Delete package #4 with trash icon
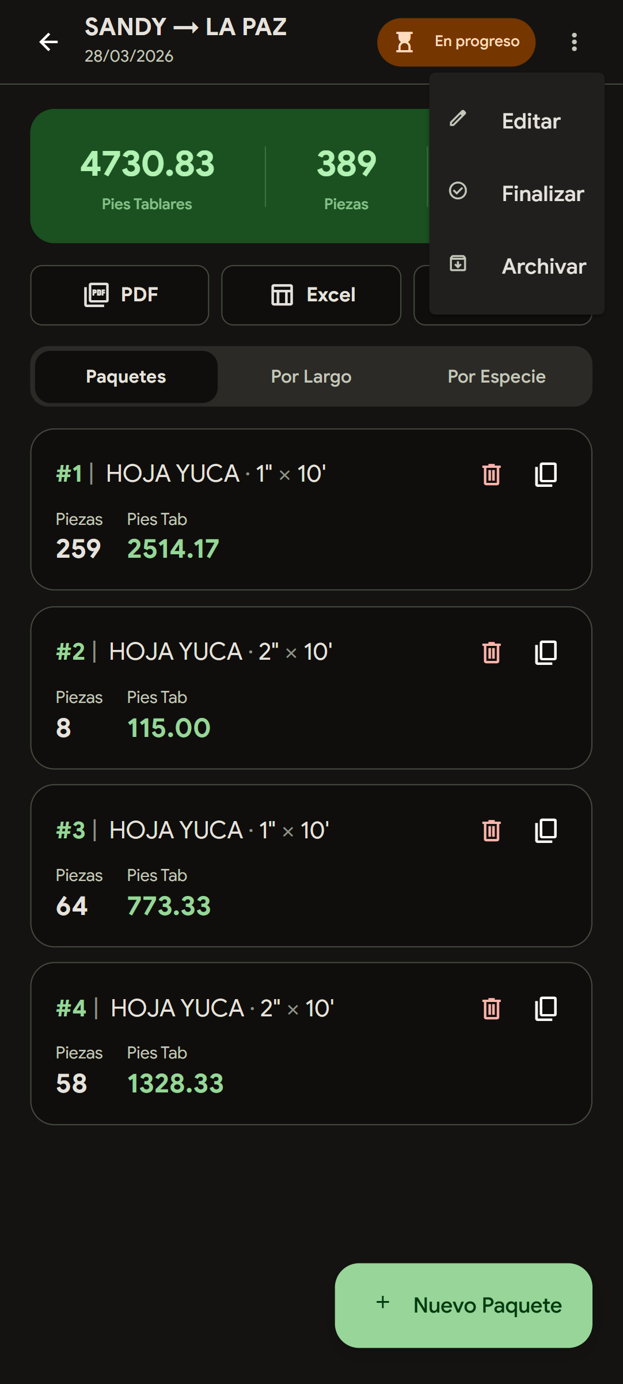 pyautogui.click(x=491, y=1009)
